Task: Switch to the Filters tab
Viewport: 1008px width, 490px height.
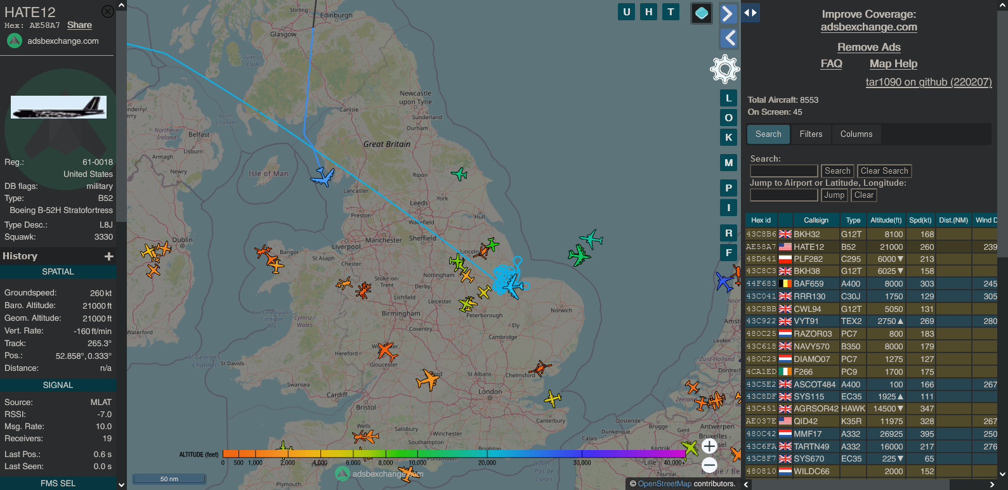Action: pyautogui.click(x=811, y=134)
